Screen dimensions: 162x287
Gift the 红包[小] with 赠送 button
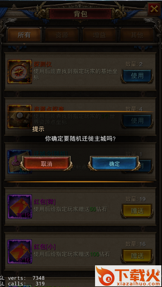pyautogui.click(x=137, y=256)
